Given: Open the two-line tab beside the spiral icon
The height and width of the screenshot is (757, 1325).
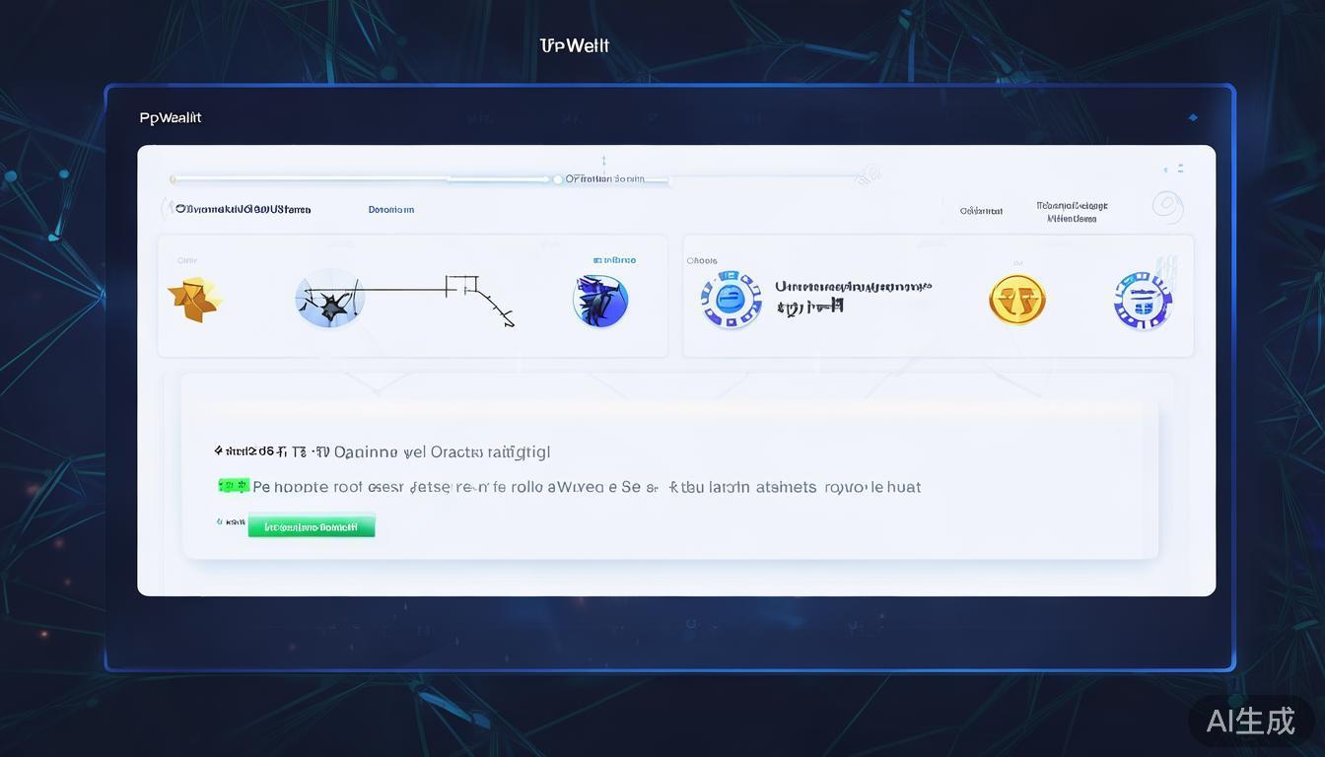Looking at the screenshot, I should tap(1072, 212).
